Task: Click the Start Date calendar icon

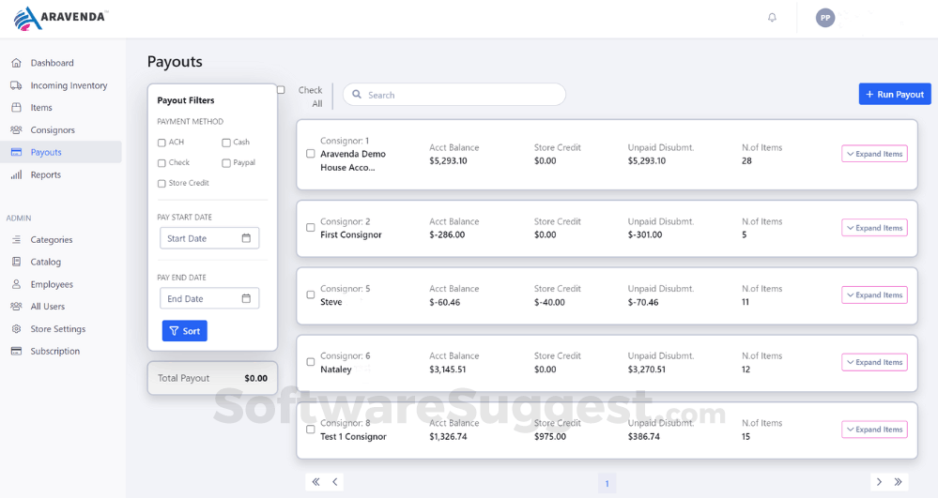Action: pyautogui.click(x=246, y=238)
